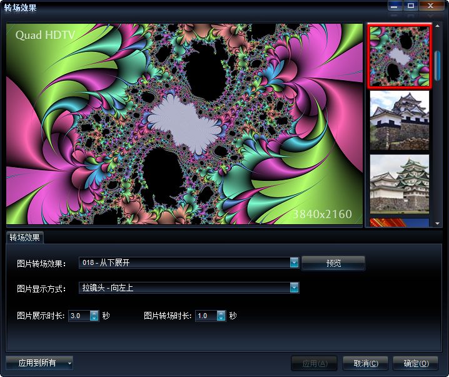Click the thumbnail list scrollbar handle
449x377 pixels.
pos(437,66)
